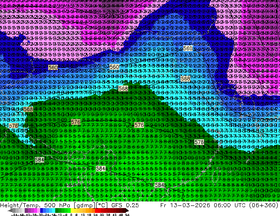The width and height of the screenshot is (280, 216).
Task: Click the date '13-03-2026'
Action: click(x=190, y=205)
